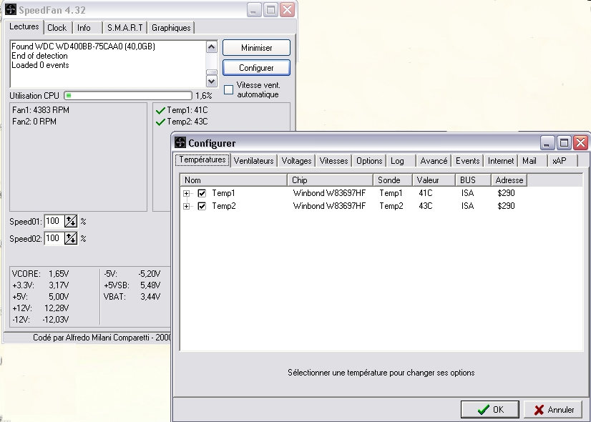Switch to the Clock tab in SpeedFan
Viewport: 591px width, 422px height.
point(57,28)
